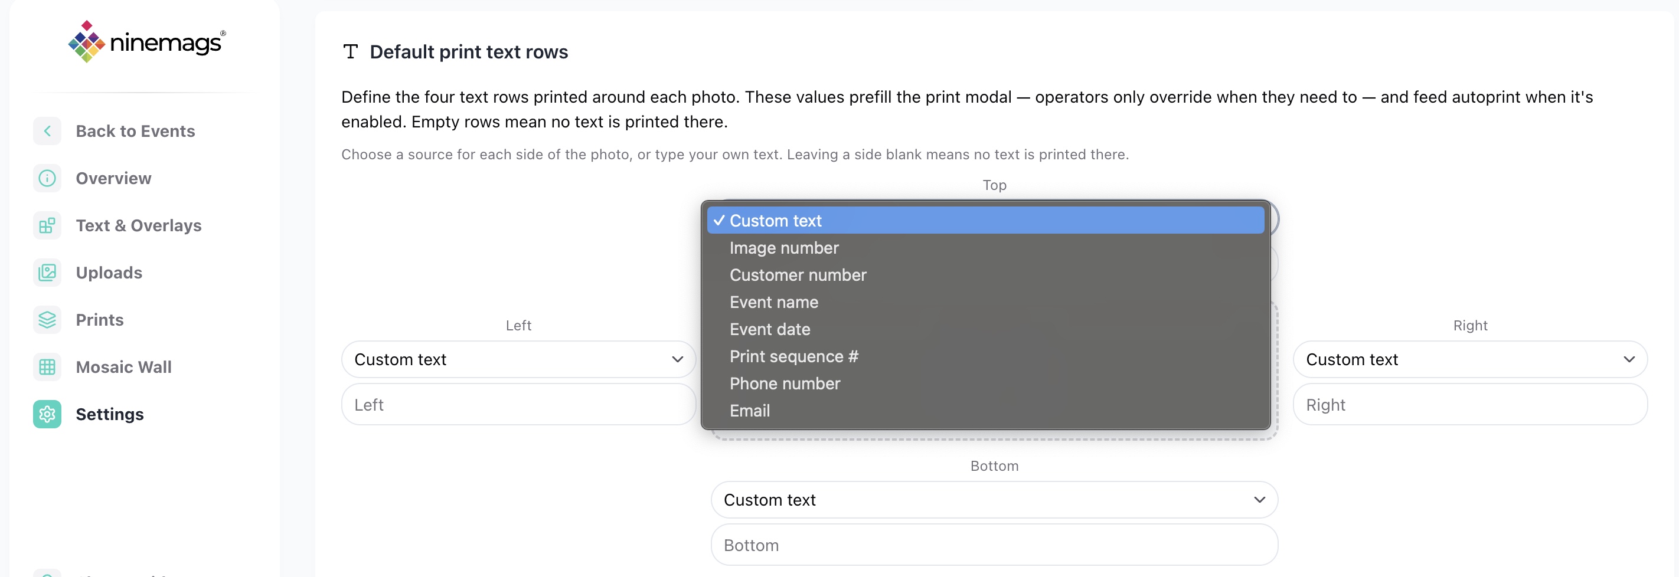Open the Left source dropdown
Screen dimensions: 1679x577
519,359
